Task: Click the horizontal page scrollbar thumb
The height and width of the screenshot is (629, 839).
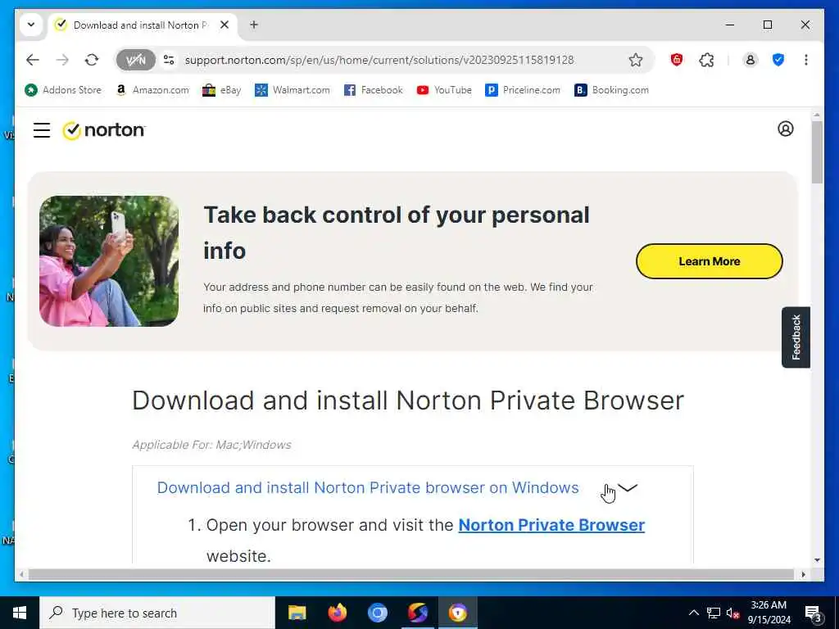Action: pos(410,574)
